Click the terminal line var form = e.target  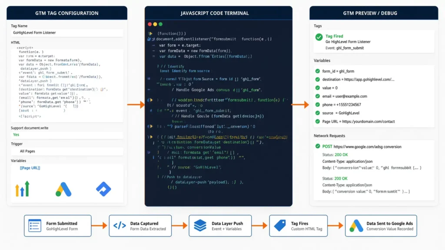(180, 45)
